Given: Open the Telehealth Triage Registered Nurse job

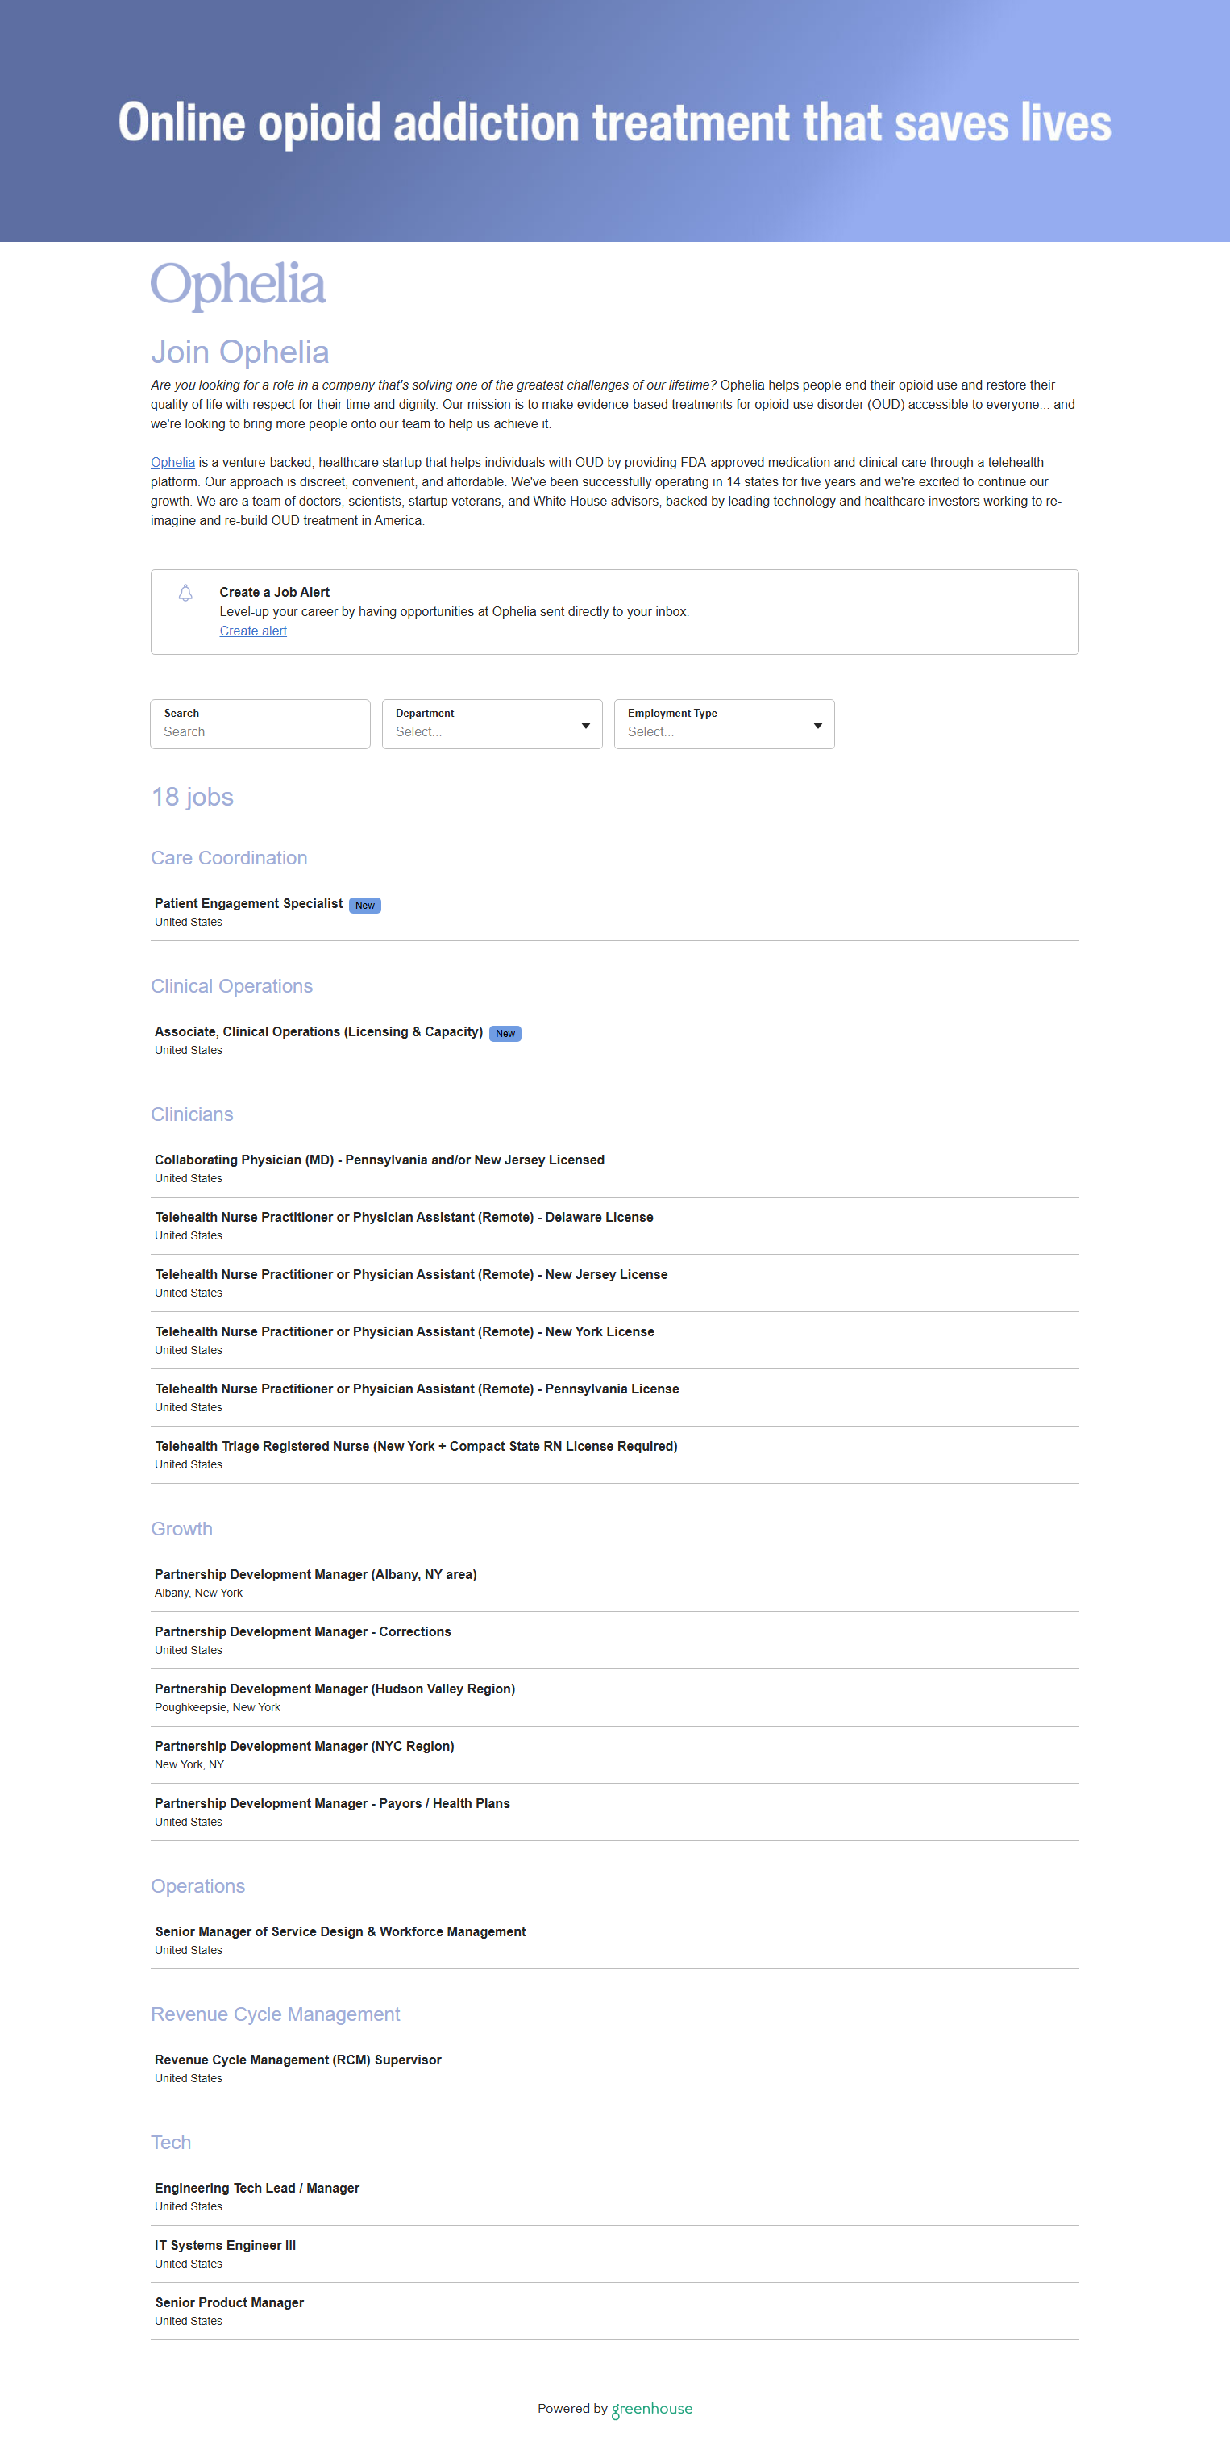Looking at the screenshot, I should [x=614, y=1455].
